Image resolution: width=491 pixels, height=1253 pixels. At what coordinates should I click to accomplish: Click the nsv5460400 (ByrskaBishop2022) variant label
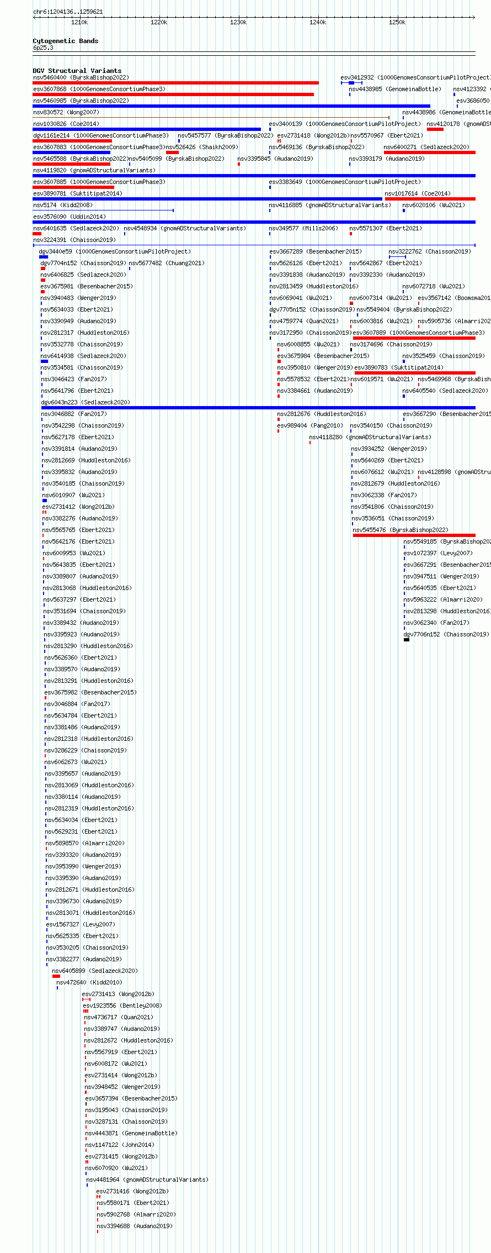pos(81,77)
